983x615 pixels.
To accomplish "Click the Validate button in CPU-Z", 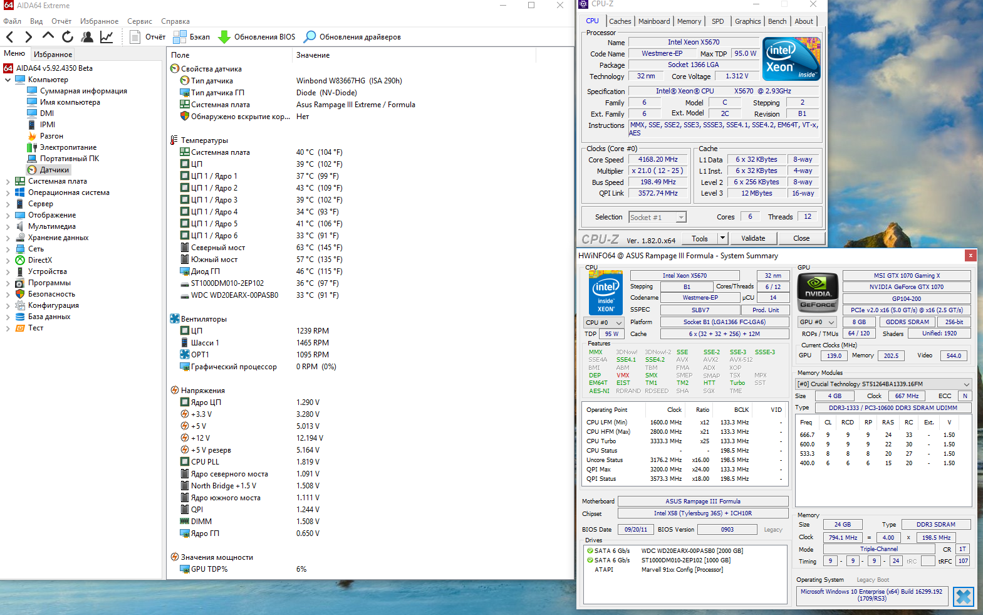I will (x=752, y=238).
